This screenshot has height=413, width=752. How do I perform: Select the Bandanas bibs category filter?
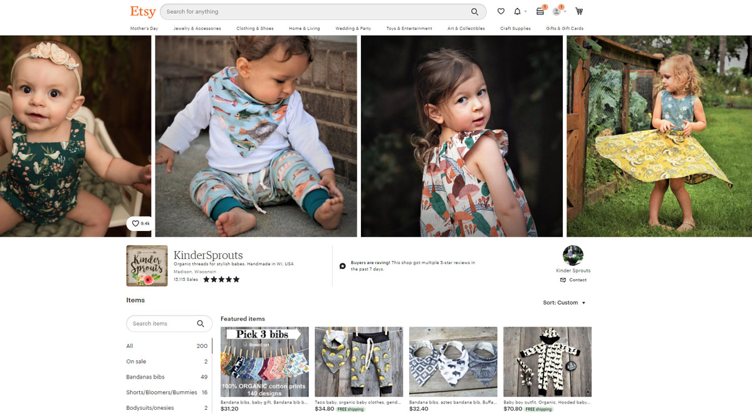145,377
